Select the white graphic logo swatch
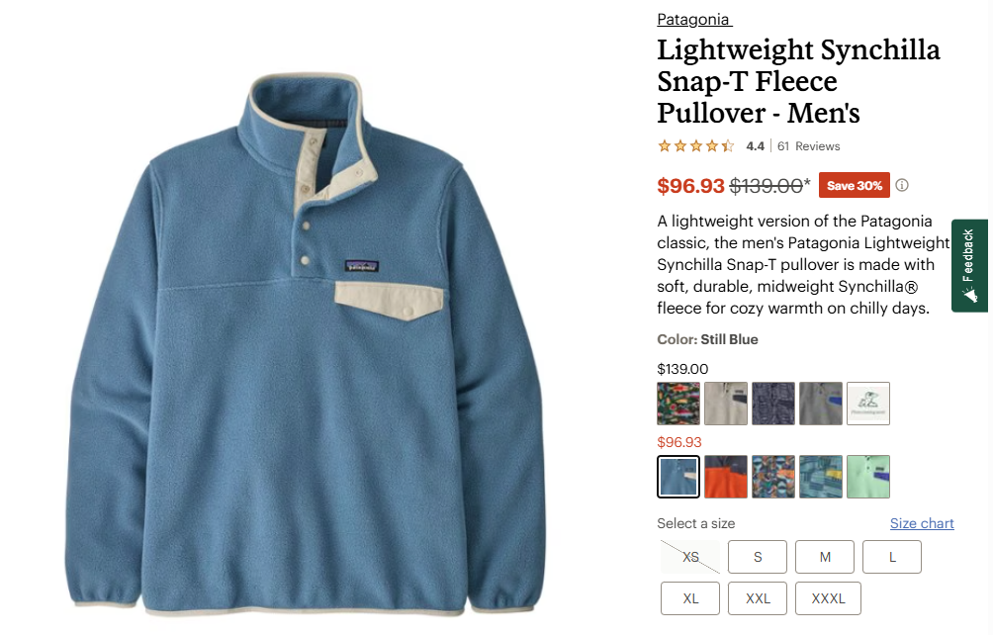 coord(868,404)
